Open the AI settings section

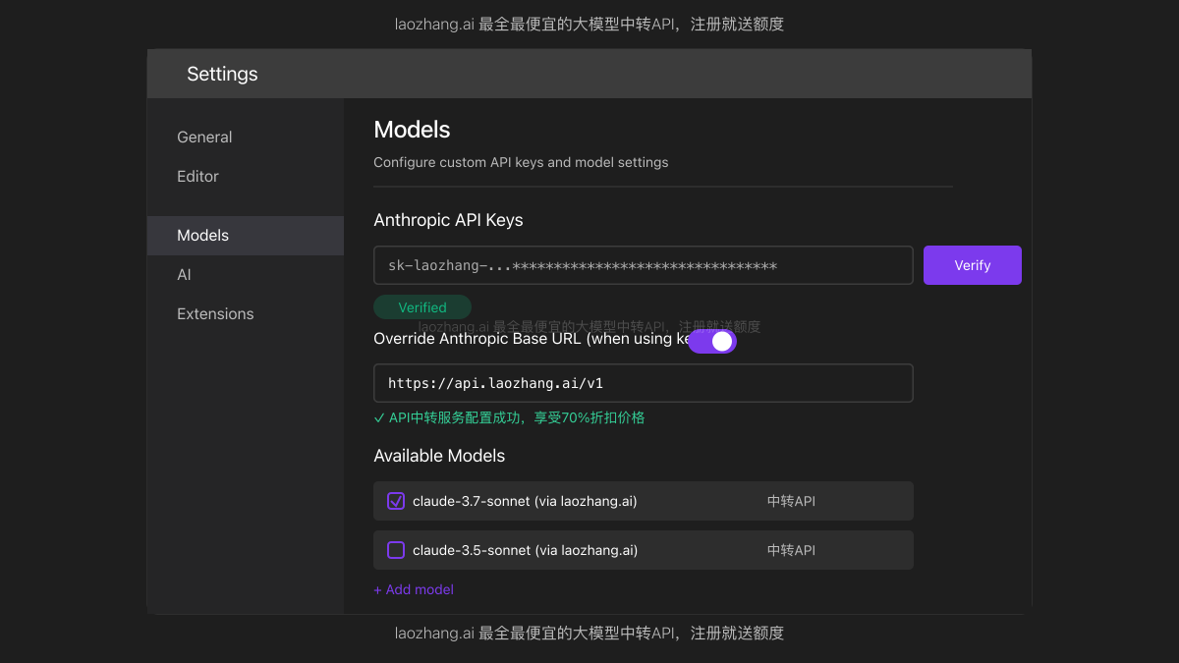[184, 275]
